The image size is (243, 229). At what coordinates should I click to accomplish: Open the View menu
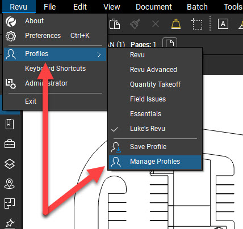click(x=112, y=7)
